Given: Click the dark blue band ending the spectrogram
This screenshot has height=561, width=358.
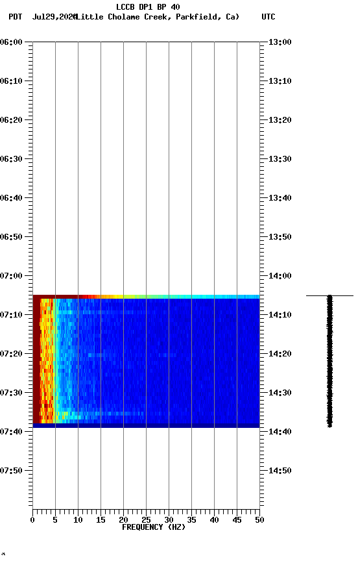Looking at the screenshot, I should click(146, 426).
